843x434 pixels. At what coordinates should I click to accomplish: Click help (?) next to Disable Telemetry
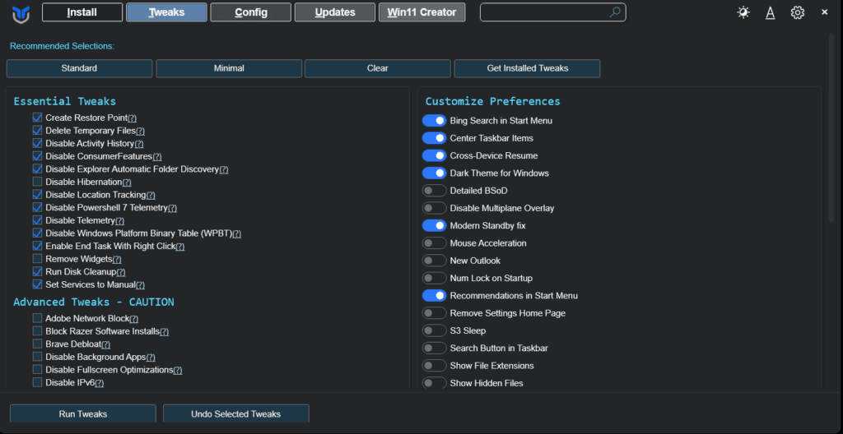click(119, 221)
